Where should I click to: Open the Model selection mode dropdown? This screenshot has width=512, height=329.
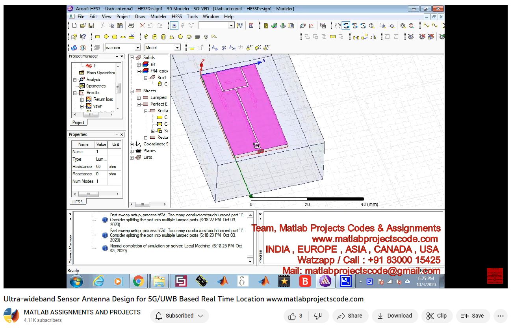(177, 48)
